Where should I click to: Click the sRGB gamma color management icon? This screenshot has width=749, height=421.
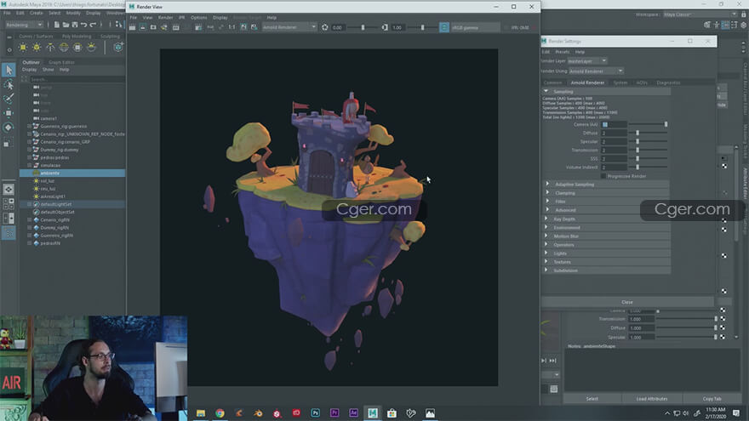click(445, 27)
